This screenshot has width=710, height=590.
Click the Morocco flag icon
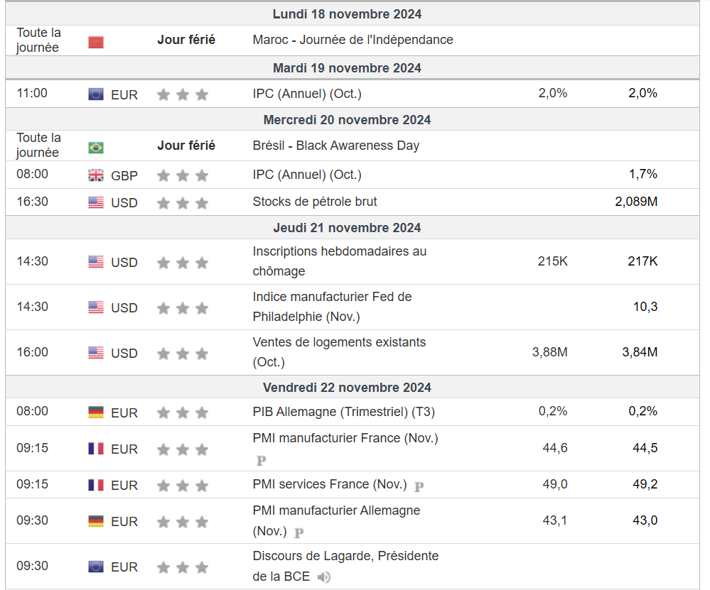[96, 43]
